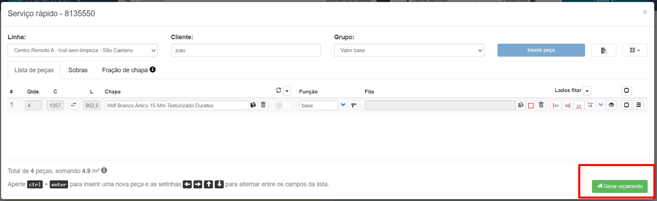Screen dimensions: 657x201
Task: Click the Cliente input field
Action: coord(246,50)
